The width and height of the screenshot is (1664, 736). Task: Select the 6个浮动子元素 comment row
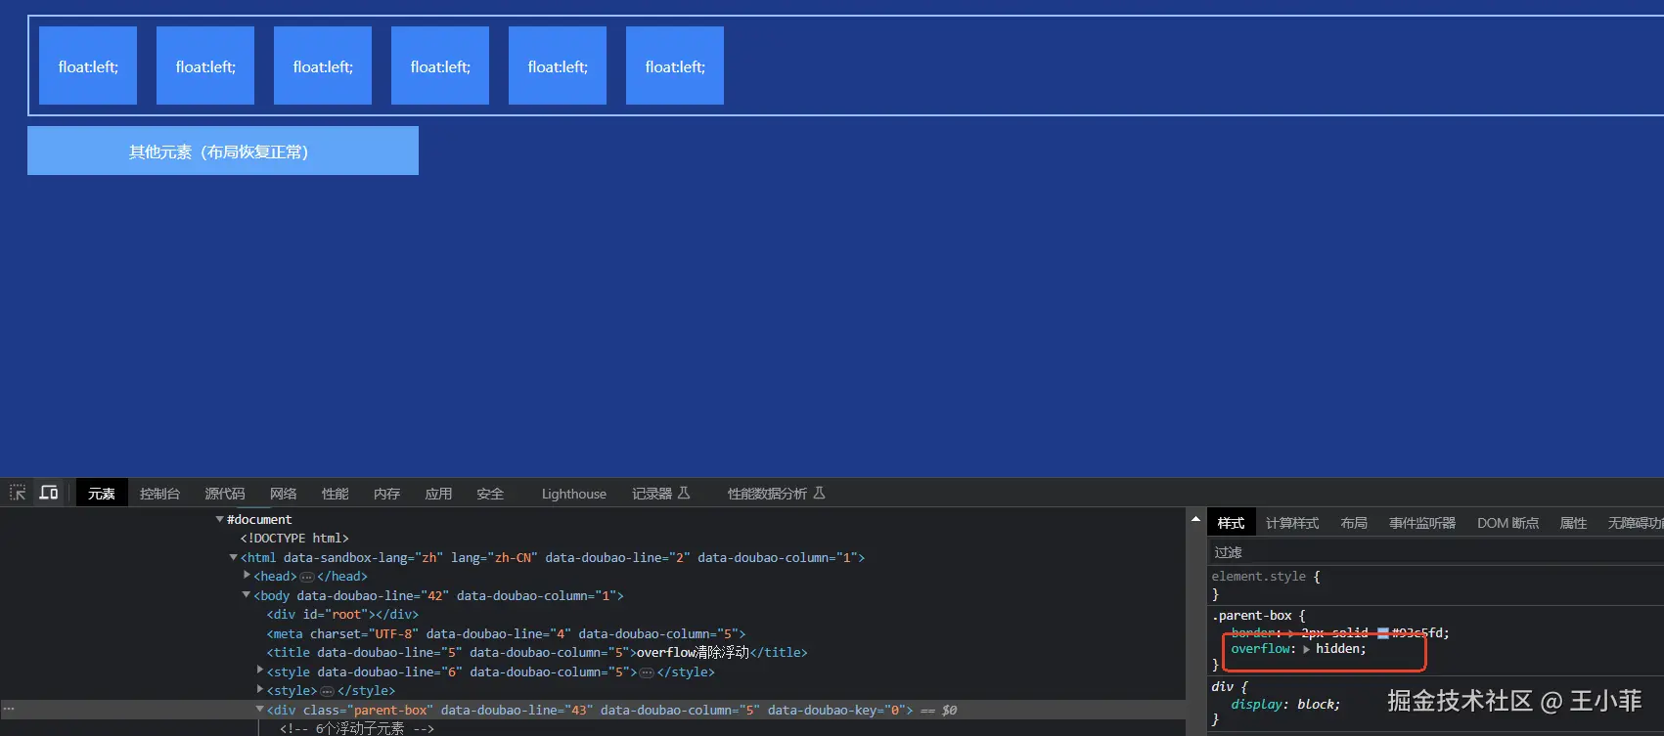[357, 728]
